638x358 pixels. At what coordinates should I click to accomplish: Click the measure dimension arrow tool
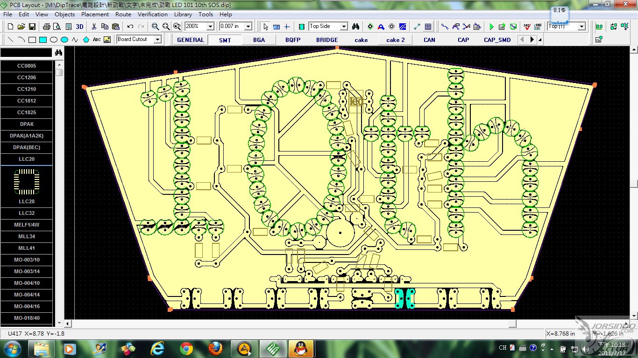[417, 27]
